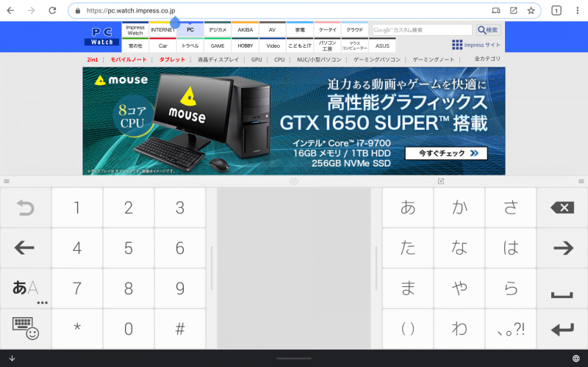Open the ASUS tab
This screenshot has width=588, height=367.
(382, 46)
